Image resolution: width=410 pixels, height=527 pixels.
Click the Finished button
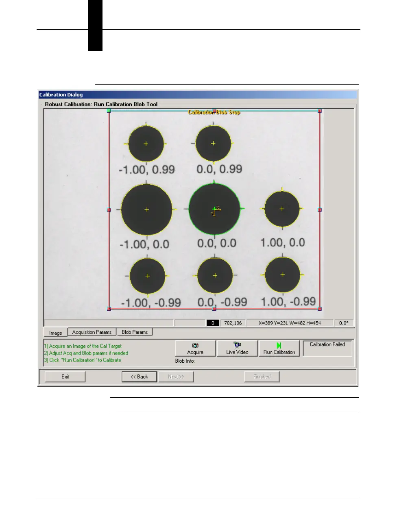click(262, 377)
